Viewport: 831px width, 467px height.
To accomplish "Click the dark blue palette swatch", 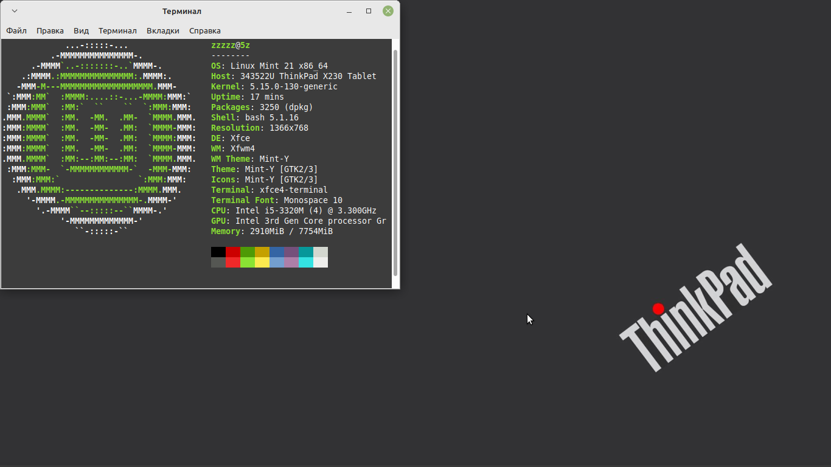I will [x=277, y=252].
